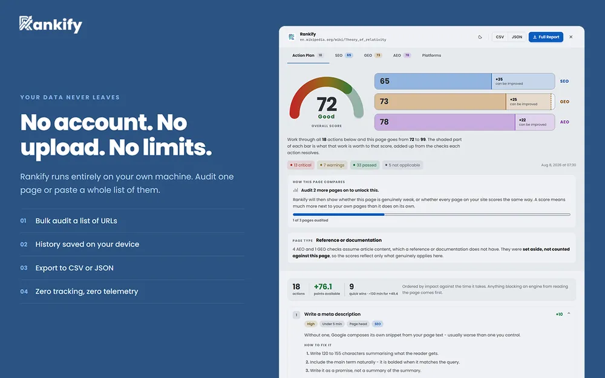This screenshot has width=605, height=378.
Task: Switch to the Platforms tab
Action: point(431,56)
